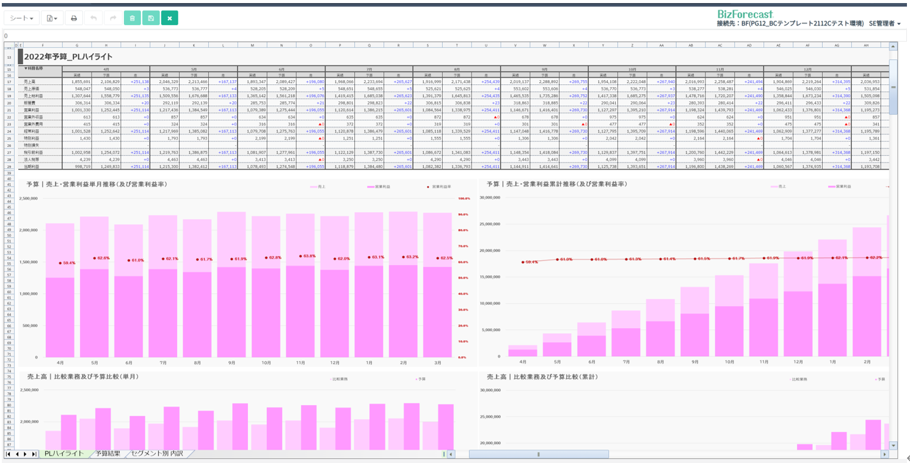Image resolution: width=910 pixels, height=463 pixels.
Task: Go to next sheet tab arrow
Action: pos(25,454)
